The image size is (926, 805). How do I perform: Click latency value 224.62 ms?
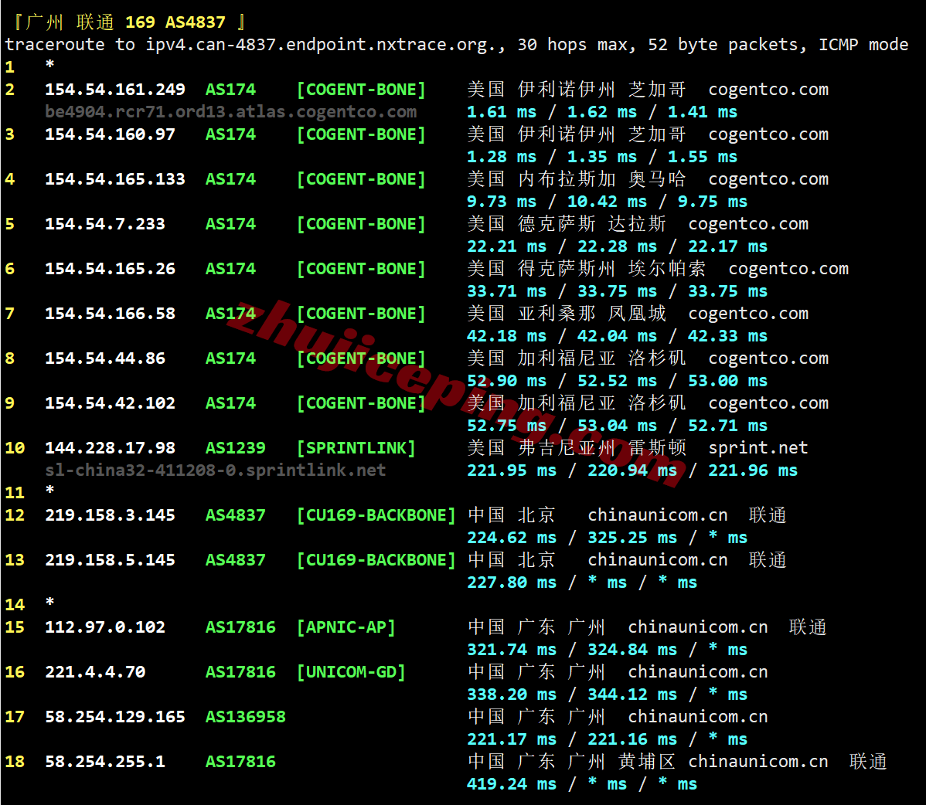pos(512,538)
